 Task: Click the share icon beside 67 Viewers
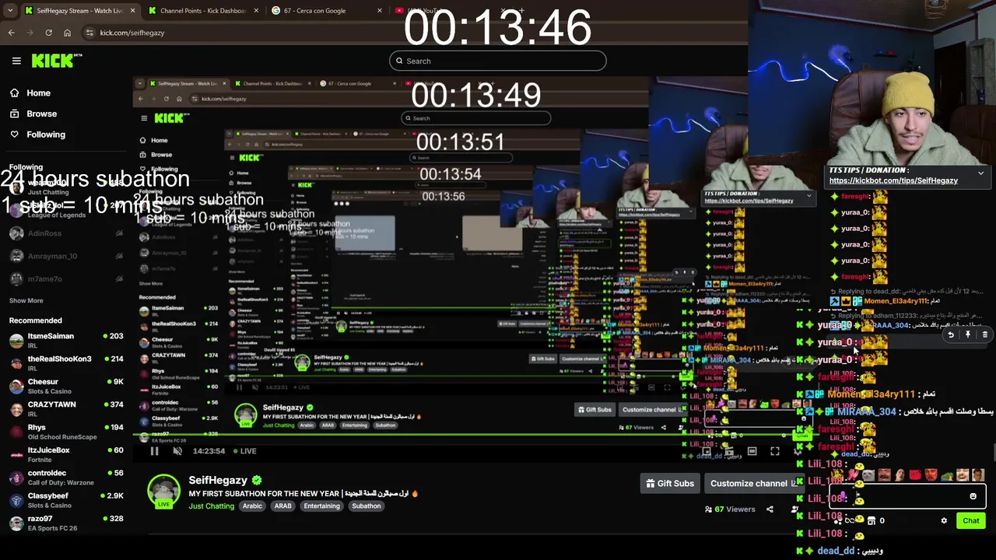pyautogui.click(x=770, y=509)
